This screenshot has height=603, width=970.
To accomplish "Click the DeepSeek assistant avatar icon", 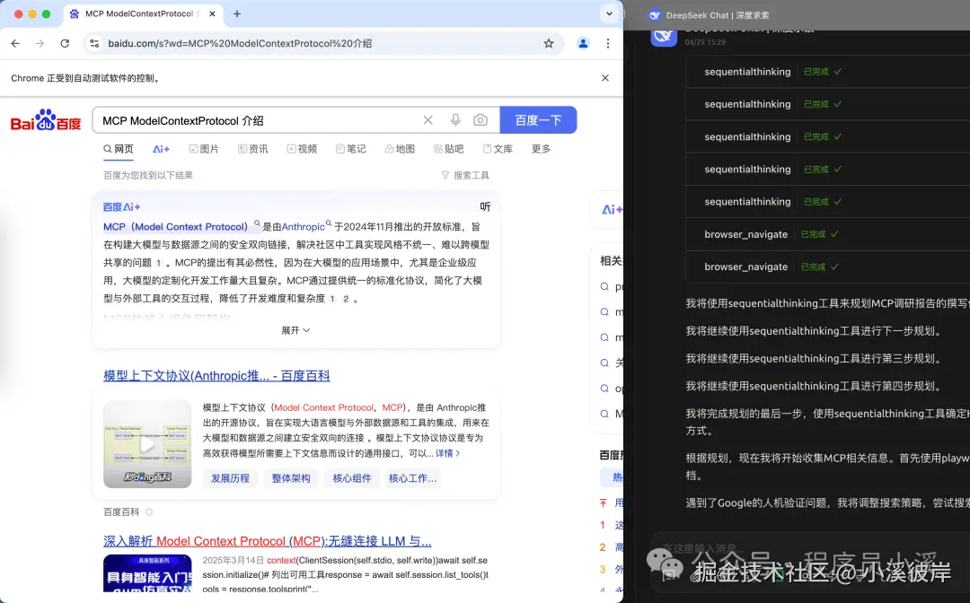I will click(x=665, y=35).
